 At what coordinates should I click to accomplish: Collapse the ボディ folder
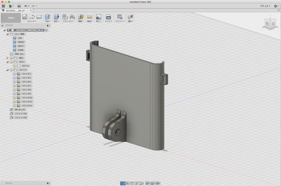tap(7, 62)
